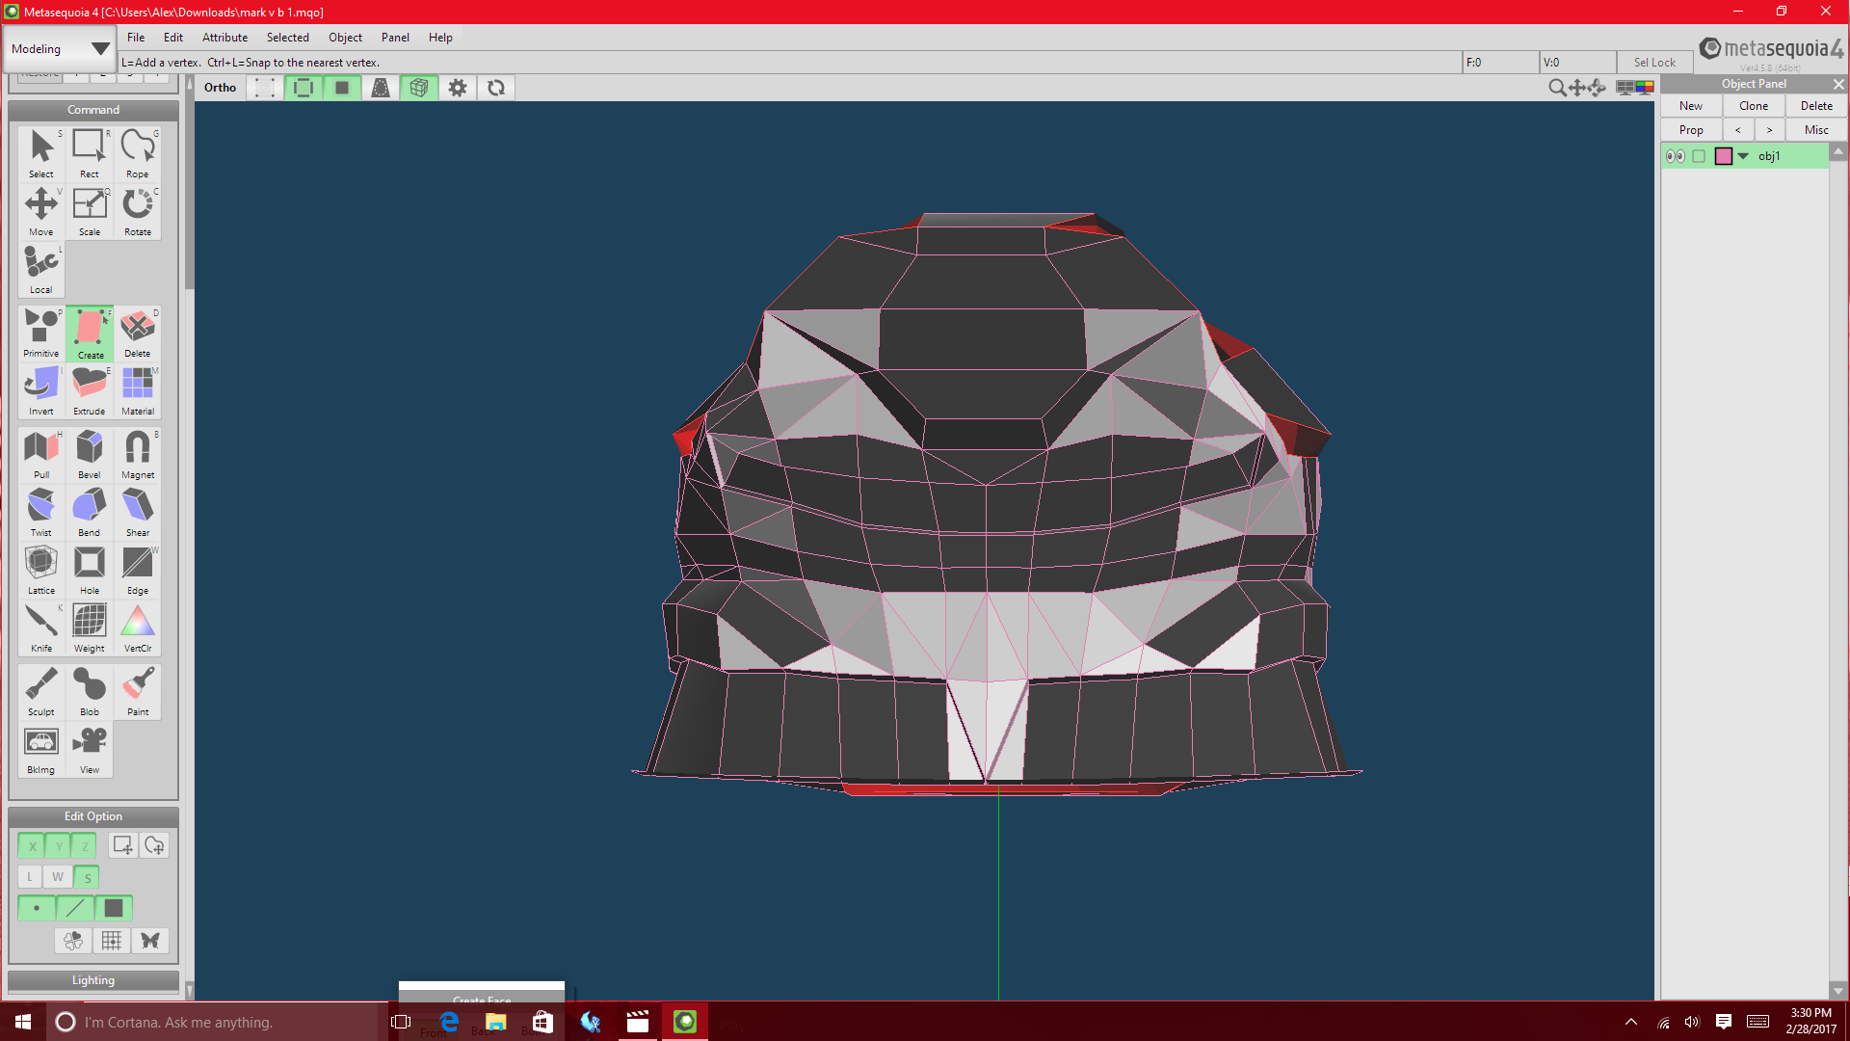Toggle obj1 visibility eye icon
The height and width of the screenshot is (1041, 1850).
pos(1676,156)
